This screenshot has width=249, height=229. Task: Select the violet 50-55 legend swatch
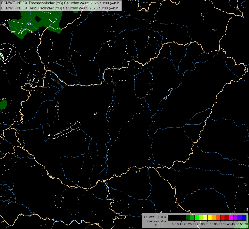click(x=240, y=218)
